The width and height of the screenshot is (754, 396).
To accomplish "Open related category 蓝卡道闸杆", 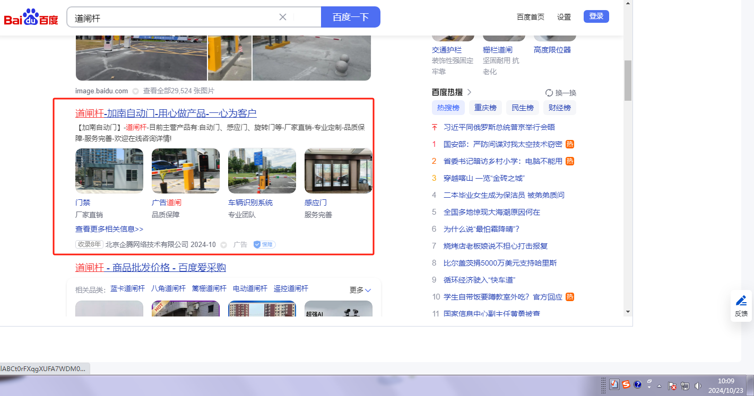I will (x=128, y=288).
